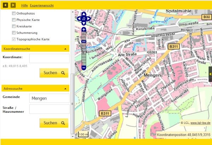Focus the Gemeinde field containing Mengen
This screenshot has height=145, width=212.
pos(49,98)
